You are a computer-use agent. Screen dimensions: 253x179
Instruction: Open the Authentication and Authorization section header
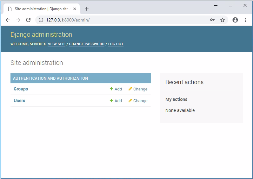pos(50,78)
